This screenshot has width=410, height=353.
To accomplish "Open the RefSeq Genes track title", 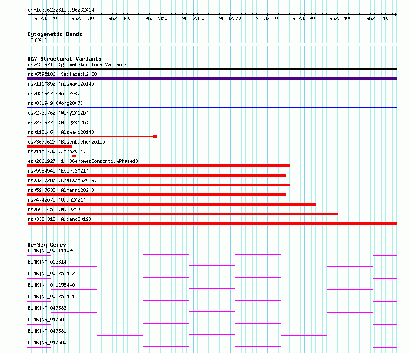I will click(47, 245).
